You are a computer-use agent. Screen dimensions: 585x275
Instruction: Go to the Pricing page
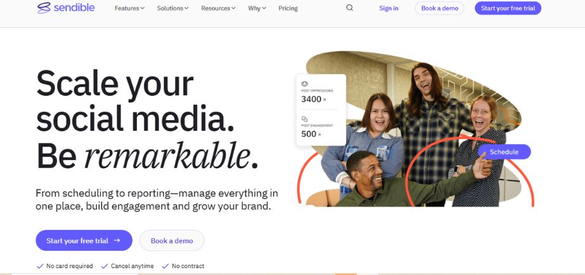click(288, 8)
